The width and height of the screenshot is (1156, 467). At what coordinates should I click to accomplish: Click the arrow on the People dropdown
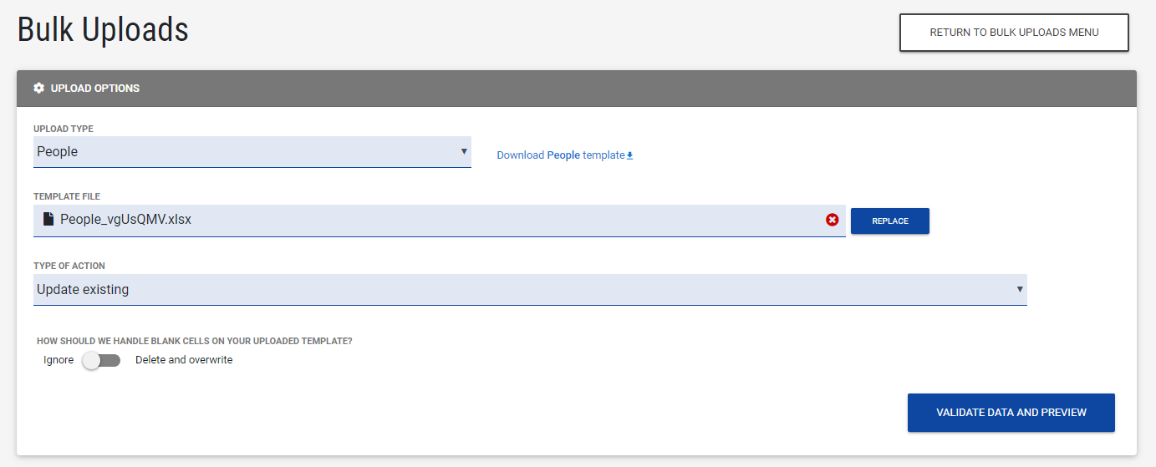tap(464, 152)
